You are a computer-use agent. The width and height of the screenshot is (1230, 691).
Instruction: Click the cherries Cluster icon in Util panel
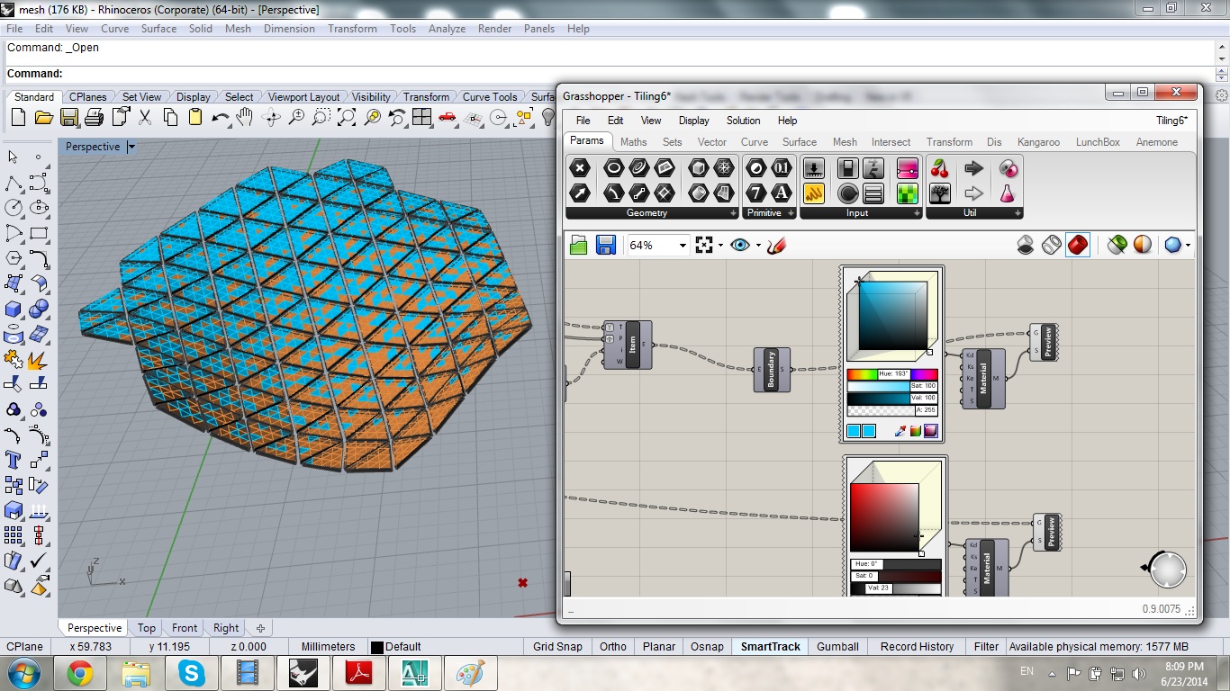coord(940,167)
